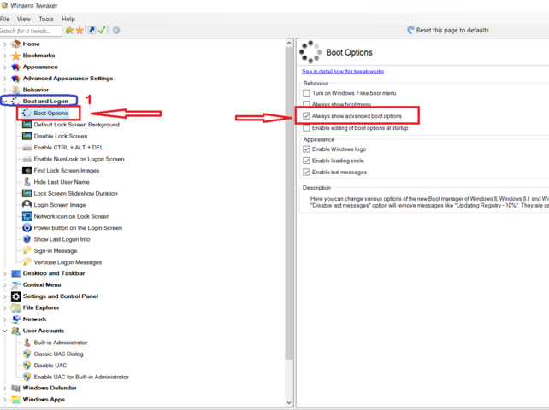Click the Network icon on Lock Screen icon
The width and height of the screenshot is (549, 410).
27,216
